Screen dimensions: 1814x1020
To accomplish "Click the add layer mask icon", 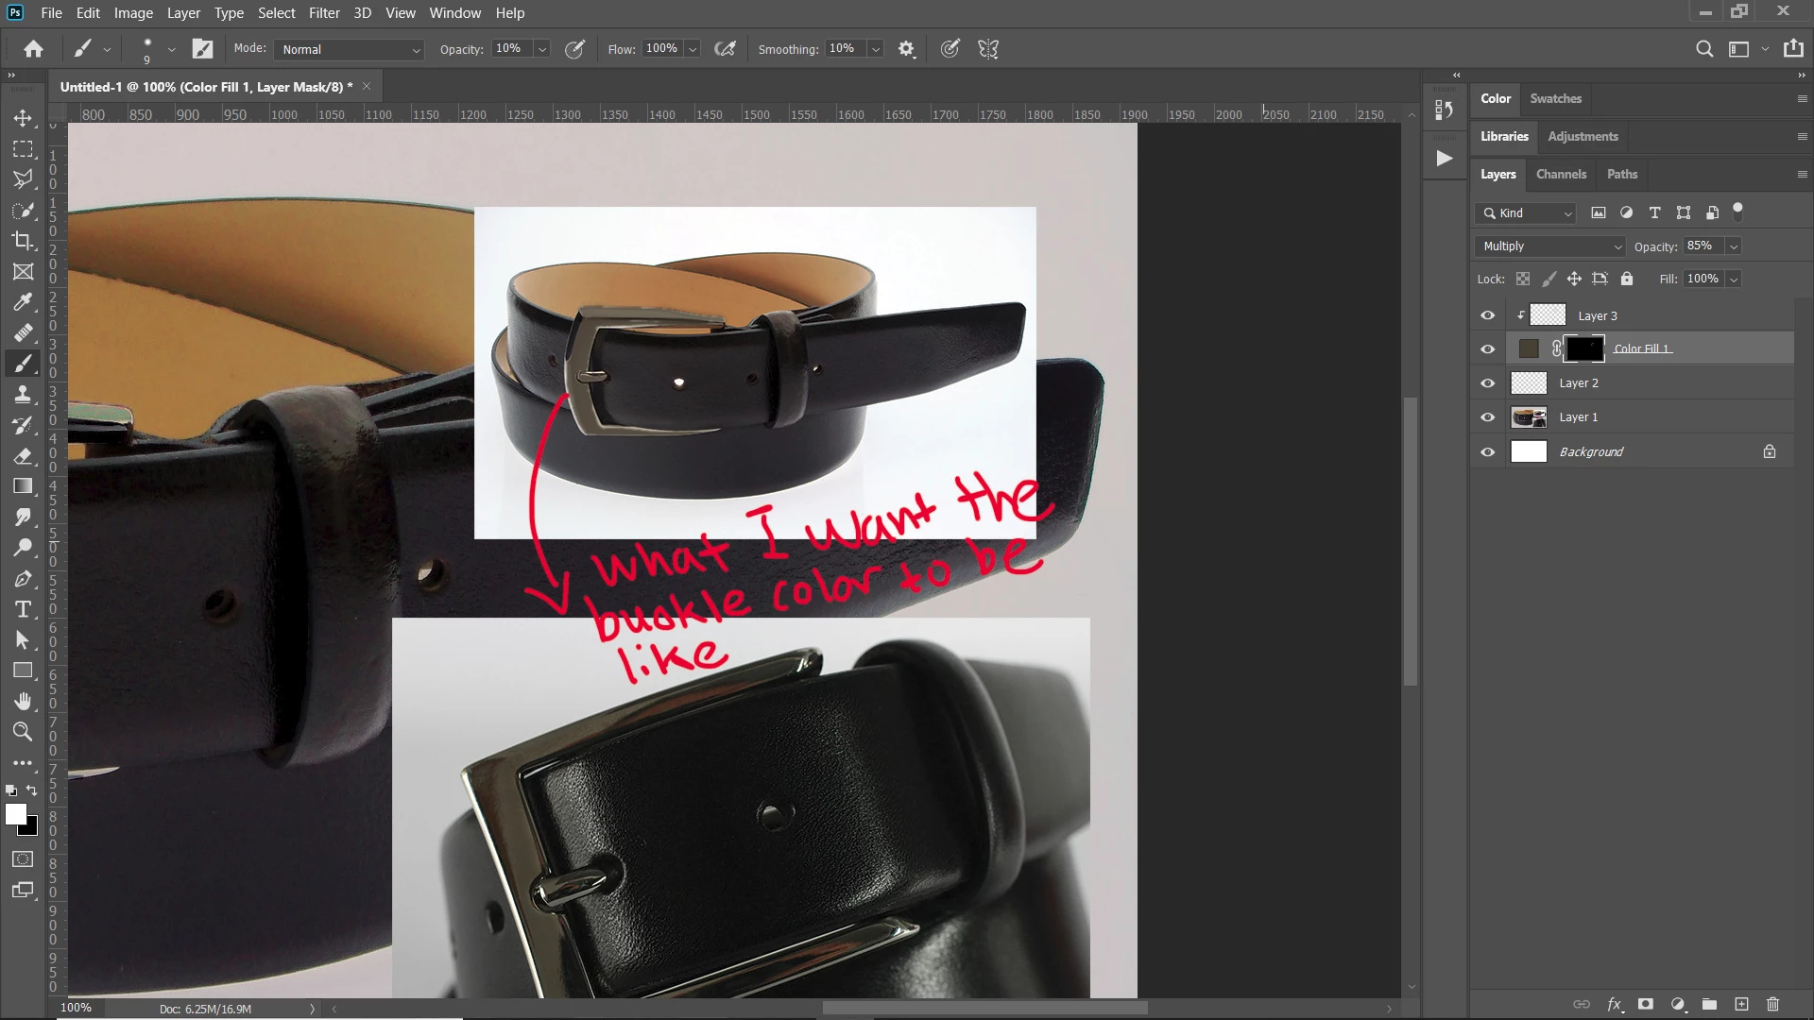I will click(1646, 1004).
